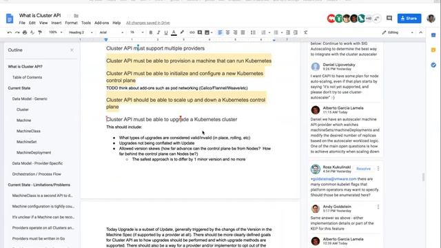Image resolution: width=441 pixels, height=248 pixels.
Task: Open bulleted list style dropdown arrow
Action: [282, 32]
